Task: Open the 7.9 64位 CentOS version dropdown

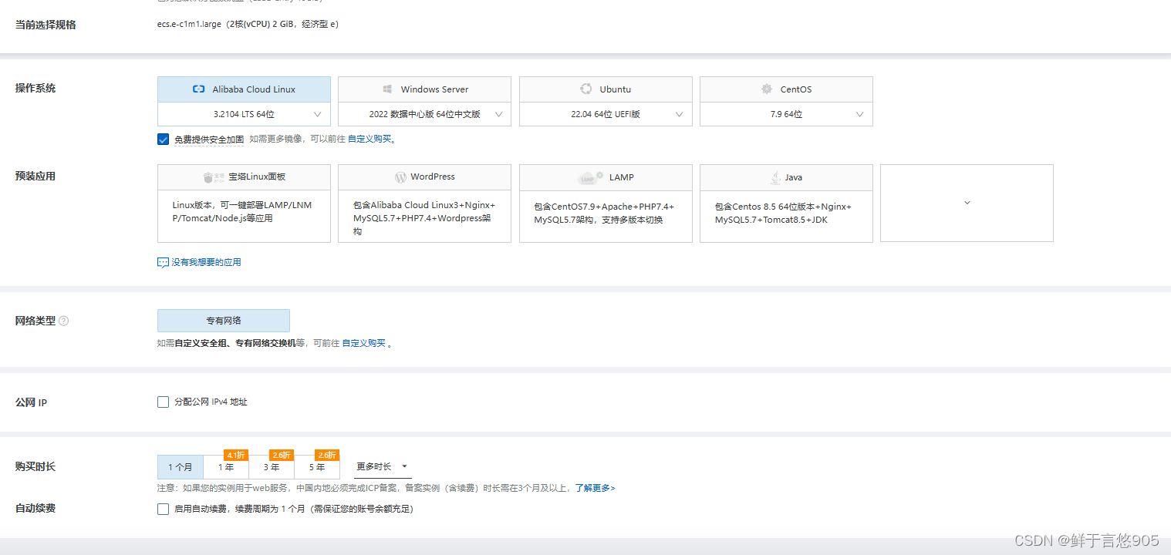Action: (x=786, y=114)
